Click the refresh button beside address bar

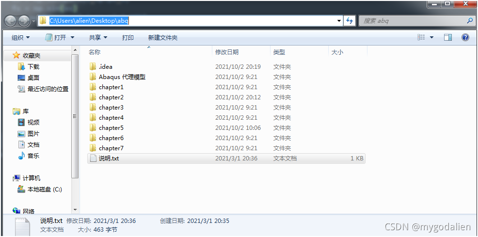click(350, 21)
